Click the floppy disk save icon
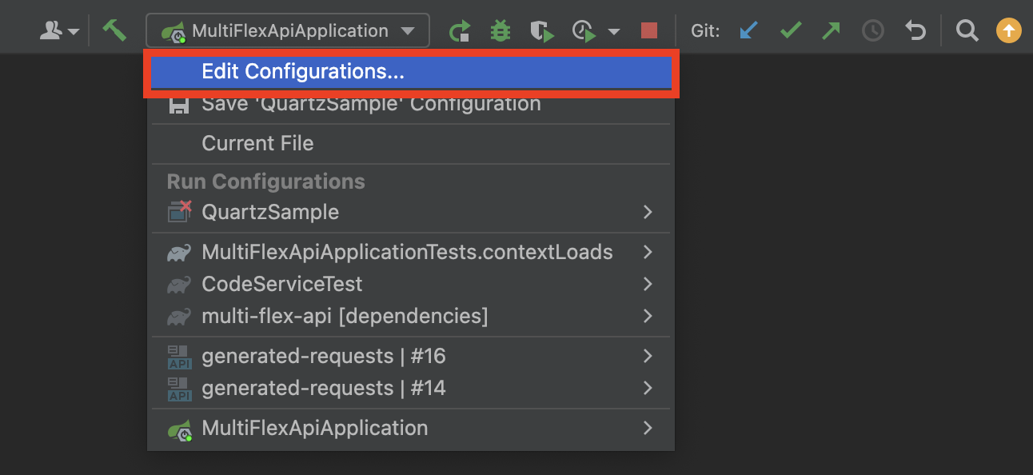Image resolution: width=1033 pixels, height=475 pixels. pyautogui.click(x=179, y=105)
